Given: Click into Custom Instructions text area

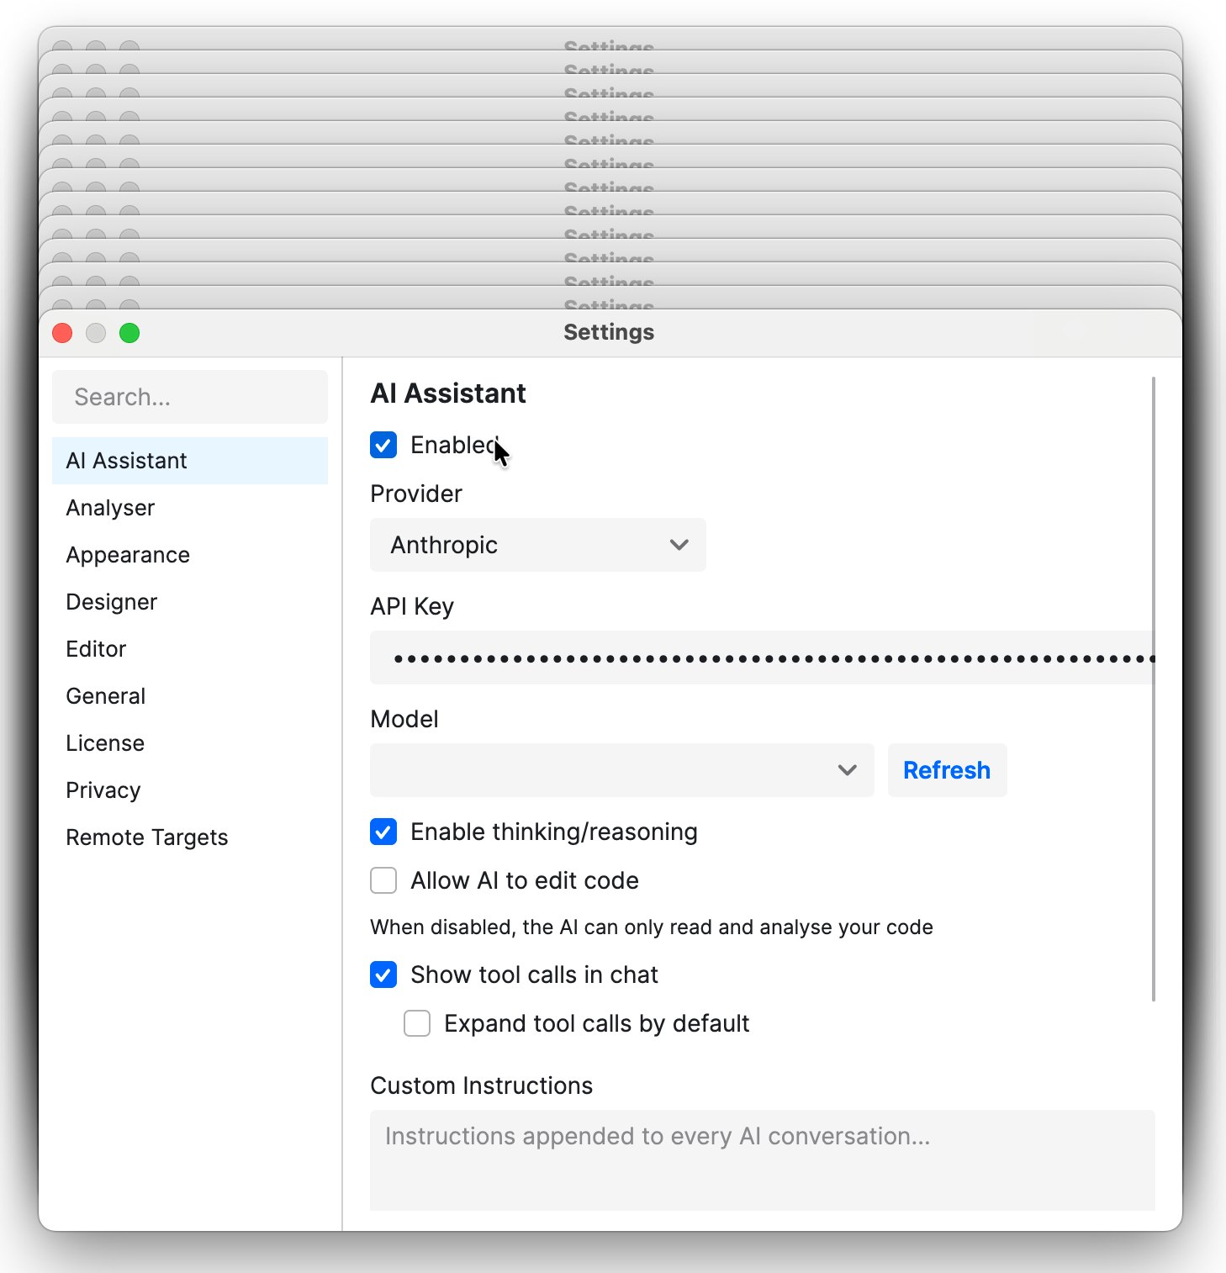Looking at the screenshot, I should click(763, 1160).
